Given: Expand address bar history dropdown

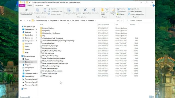Looking at the screenshot, I should [118, 21].
